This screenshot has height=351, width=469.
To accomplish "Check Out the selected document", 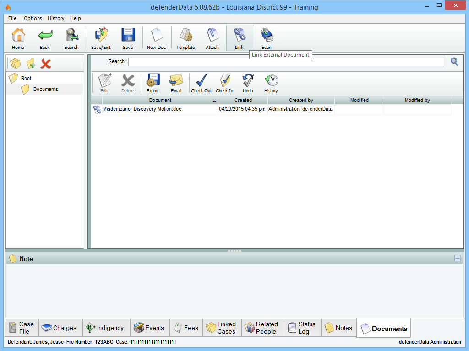I will pyautogui.click(x=202, y=83).
